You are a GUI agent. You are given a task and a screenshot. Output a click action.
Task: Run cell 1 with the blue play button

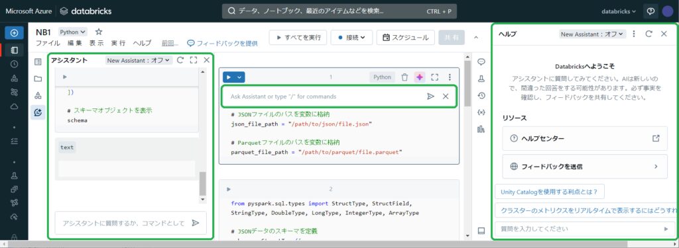(229, 77)
